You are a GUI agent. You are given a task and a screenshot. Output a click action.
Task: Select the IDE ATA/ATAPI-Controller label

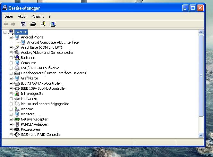(41, 83)
